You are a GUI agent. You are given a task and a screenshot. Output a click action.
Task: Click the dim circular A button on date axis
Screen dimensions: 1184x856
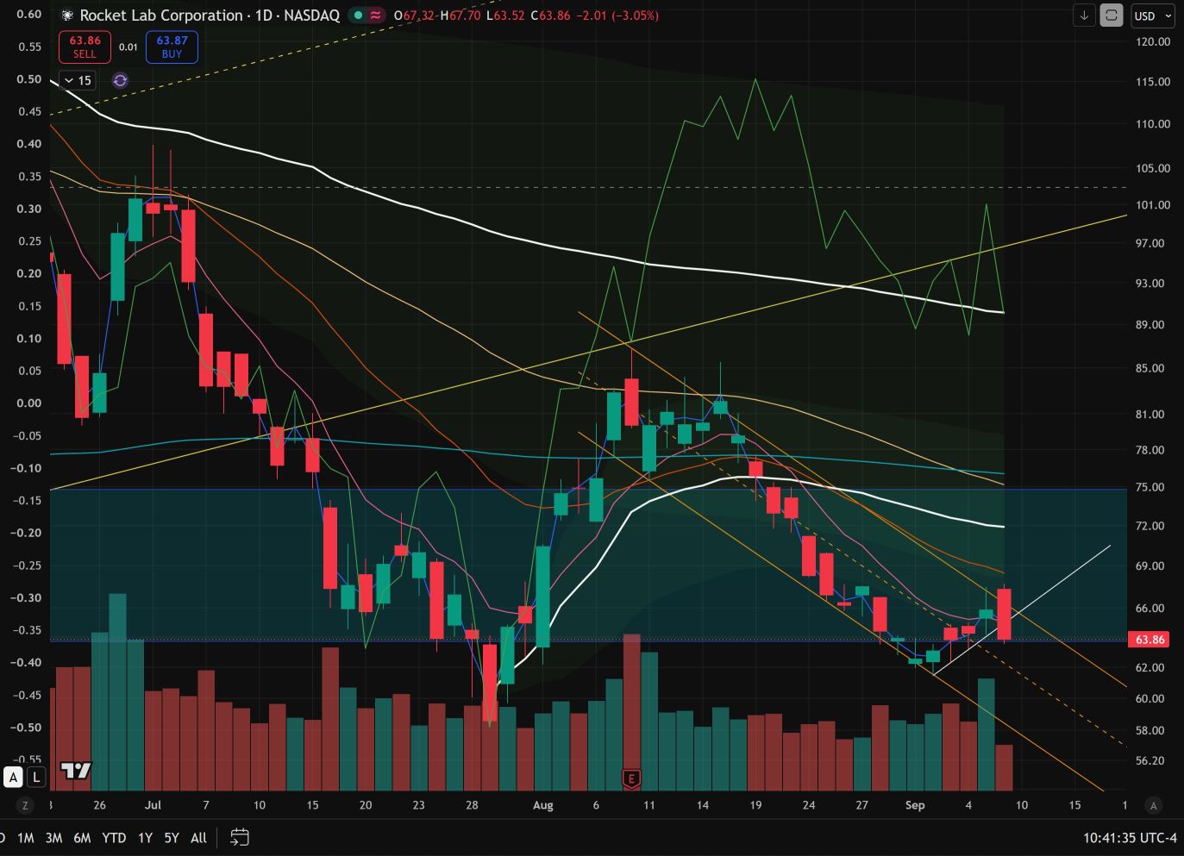pyautogui.click(x=1153, y=805)
